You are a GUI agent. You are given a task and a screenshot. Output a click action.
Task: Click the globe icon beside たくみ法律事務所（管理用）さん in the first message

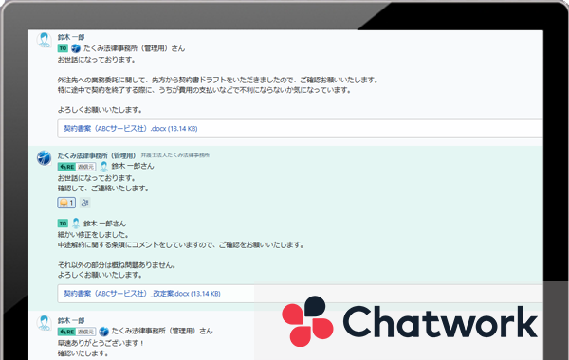click(x=76, y=48)
